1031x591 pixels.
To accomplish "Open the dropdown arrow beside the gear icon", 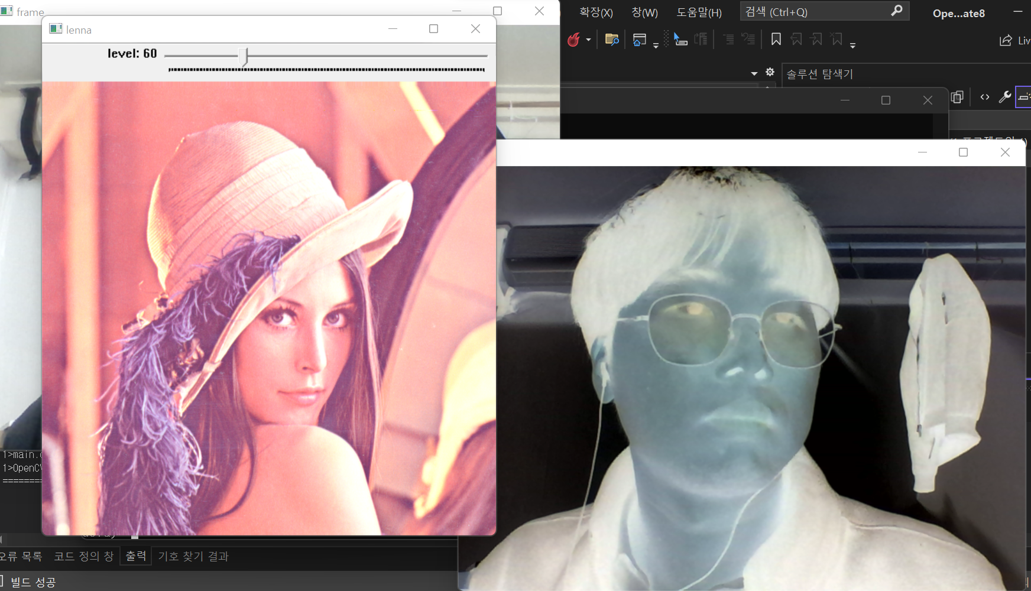I will click(754, 73).
